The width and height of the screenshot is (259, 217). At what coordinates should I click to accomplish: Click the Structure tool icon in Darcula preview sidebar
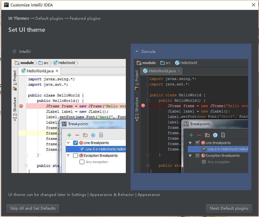[x=137, y=119]
